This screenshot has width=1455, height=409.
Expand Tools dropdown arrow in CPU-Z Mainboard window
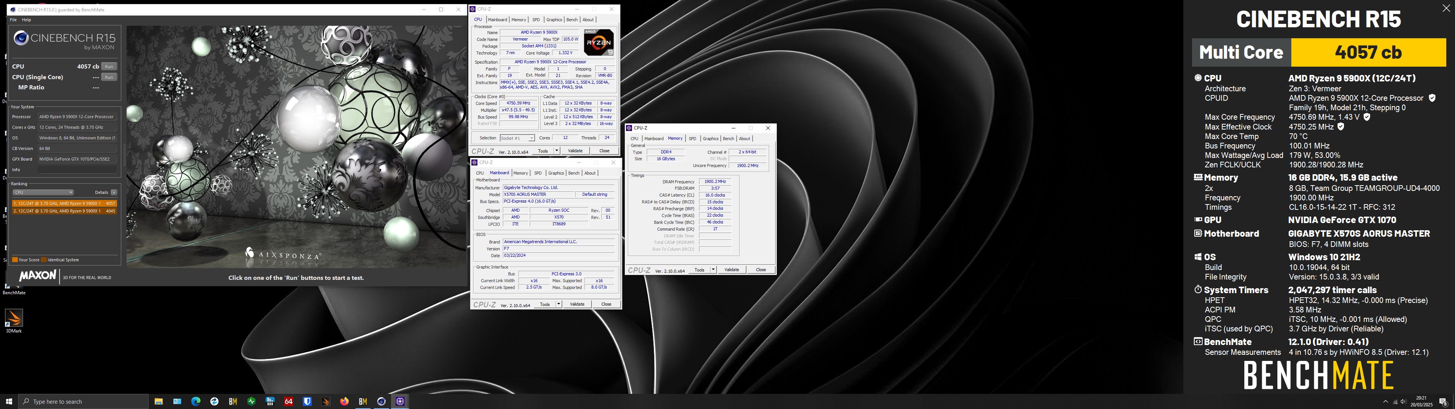pyautogui.click(x=559, y=304)
